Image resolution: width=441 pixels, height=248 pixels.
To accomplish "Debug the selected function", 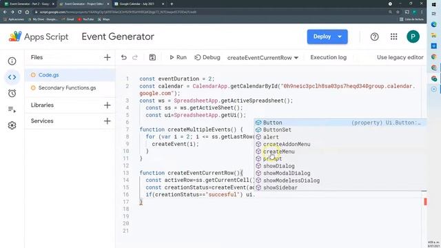I will (207, 57).
